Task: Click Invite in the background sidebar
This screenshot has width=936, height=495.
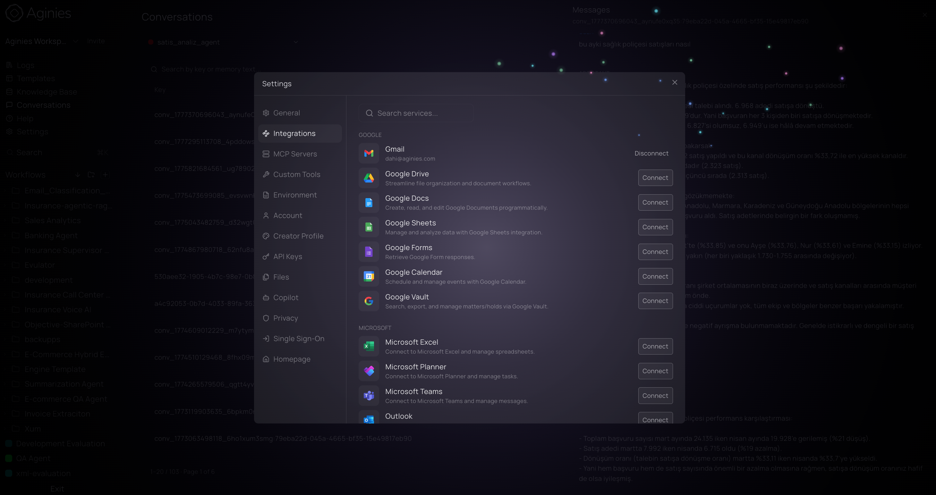Action: coord(96,41)
